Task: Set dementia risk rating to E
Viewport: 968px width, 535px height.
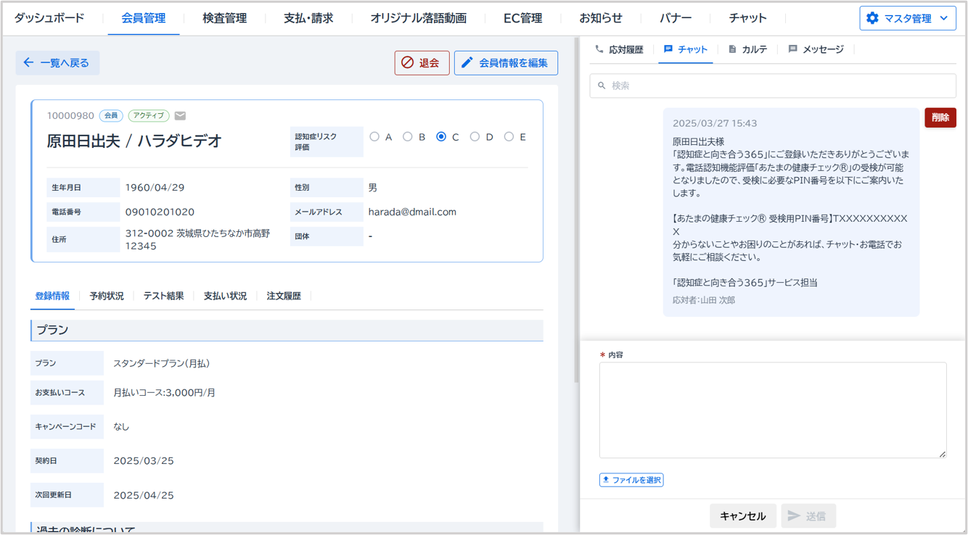Action: pos(509,136)
